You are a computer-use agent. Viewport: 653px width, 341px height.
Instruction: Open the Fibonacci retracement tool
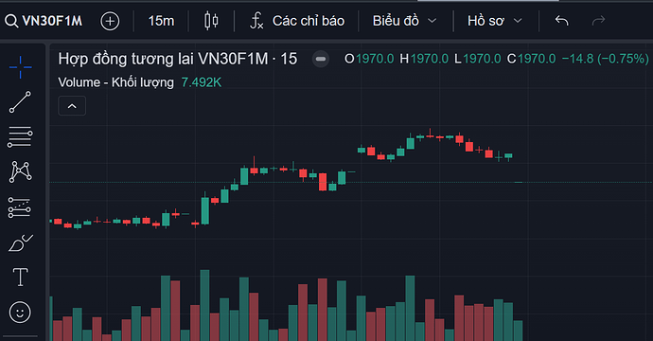[20, 136]
